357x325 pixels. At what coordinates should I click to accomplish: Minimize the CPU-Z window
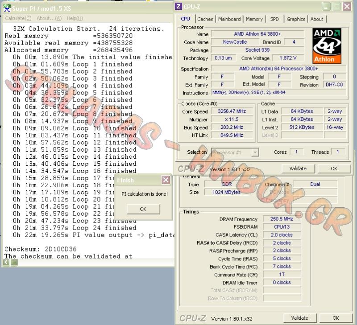[x=326, y=7]
